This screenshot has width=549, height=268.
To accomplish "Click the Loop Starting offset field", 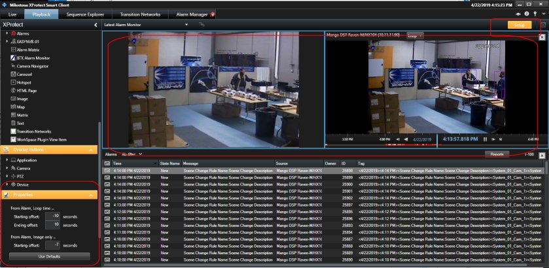I will [x=53, y=216].
